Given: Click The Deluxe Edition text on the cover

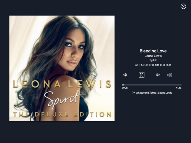Looking at the screenshot, I should coord(62,114).
